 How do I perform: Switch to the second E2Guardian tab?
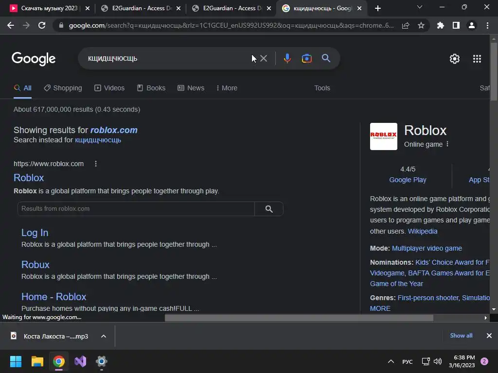(x=228, y=8)
